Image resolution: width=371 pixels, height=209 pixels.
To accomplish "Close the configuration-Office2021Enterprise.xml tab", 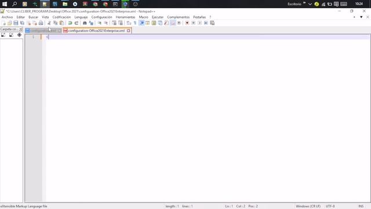I will (x=129, y=31).
